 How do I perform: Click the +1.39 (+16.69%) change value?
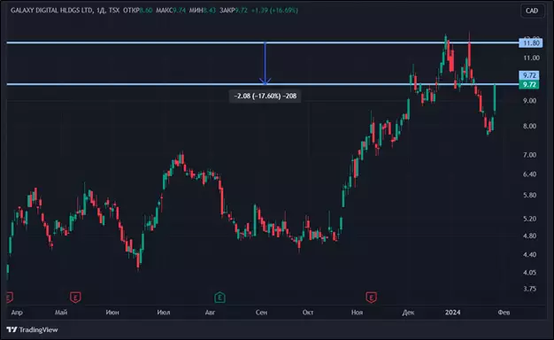coord(274,11)
